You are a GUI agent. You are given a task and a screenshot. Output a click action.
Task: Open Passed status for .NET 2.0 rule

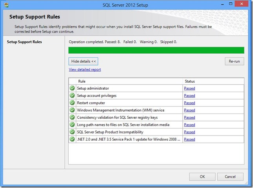click(189, 139)
